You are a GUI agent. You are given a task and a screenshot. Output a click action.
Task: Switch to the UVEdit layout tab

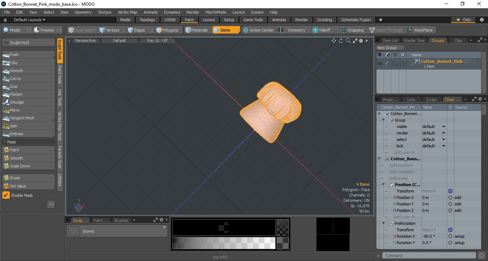(x=170, y=20)
